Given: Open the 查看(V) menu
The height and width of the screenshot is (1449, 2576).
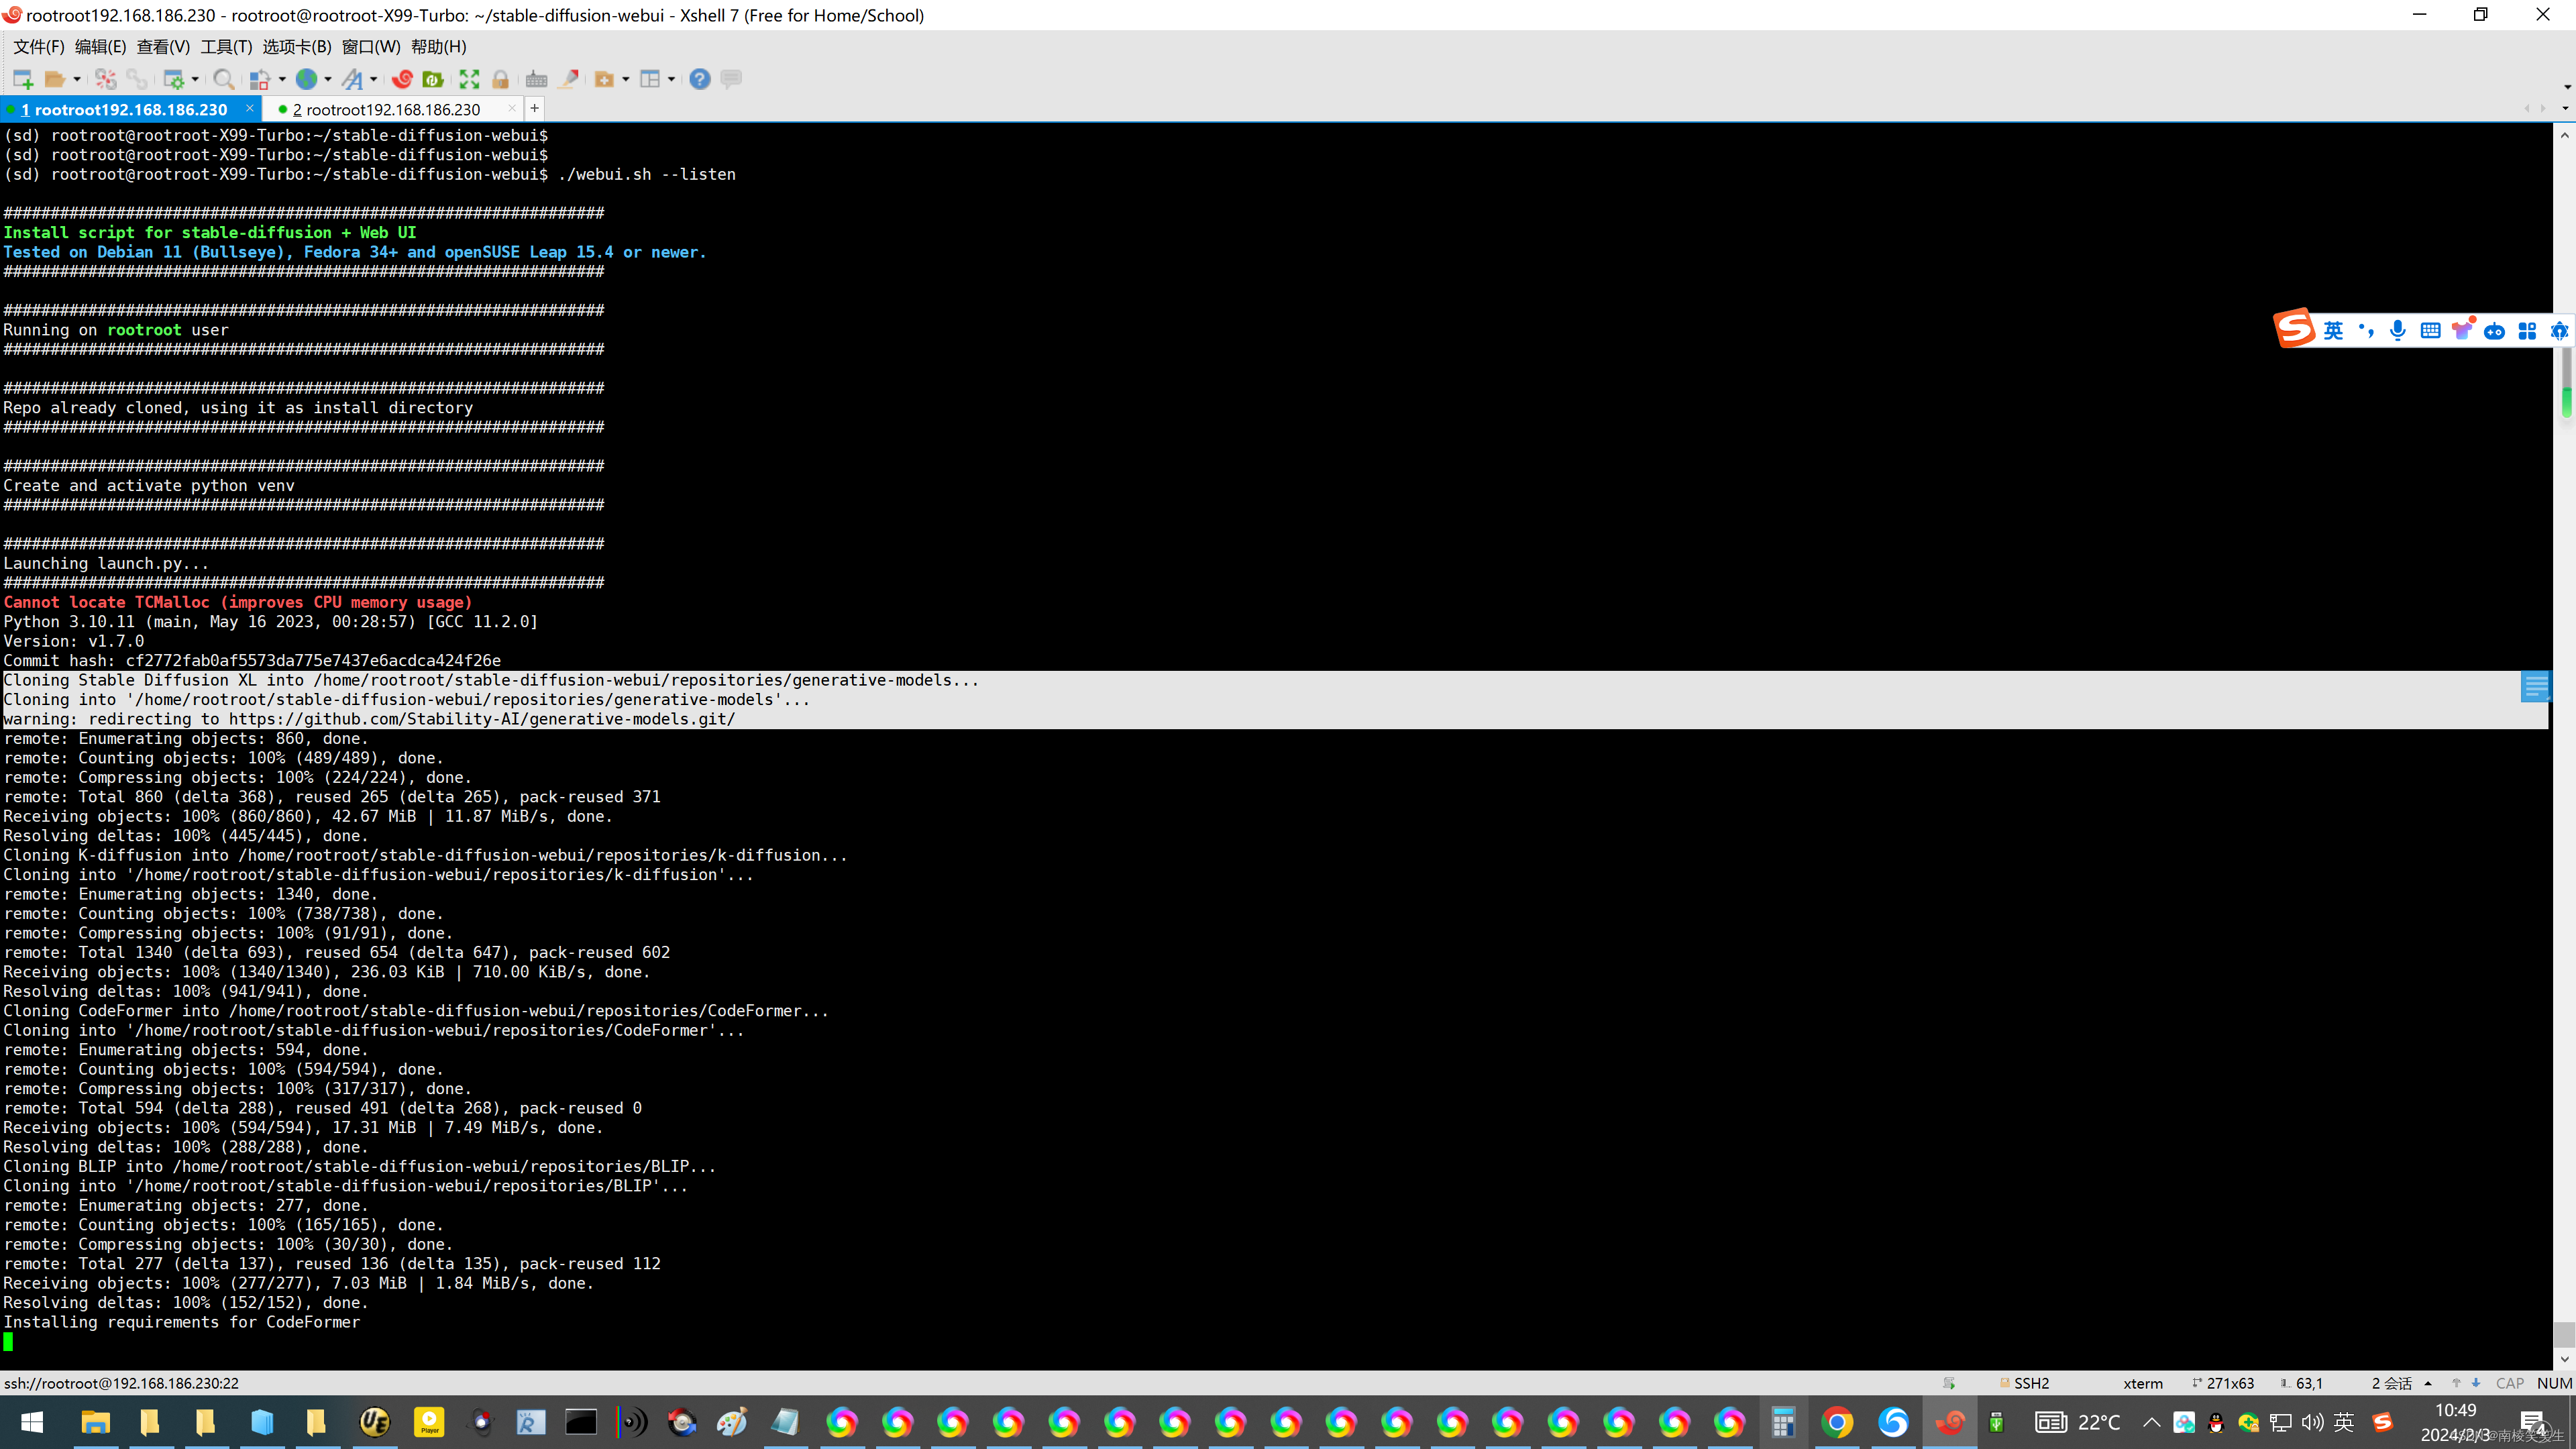Looking at the screenshot, I should pos(163,47).
